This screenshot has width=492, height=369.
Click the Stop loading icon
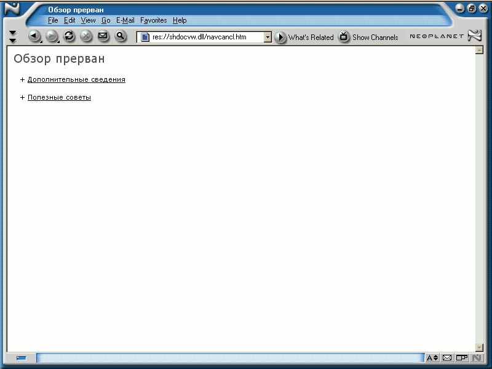coord(86,36)
